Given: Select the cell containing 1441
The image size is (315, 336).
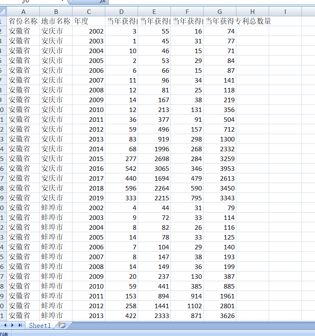Looking at the screenshot, I should coord(154,306).
